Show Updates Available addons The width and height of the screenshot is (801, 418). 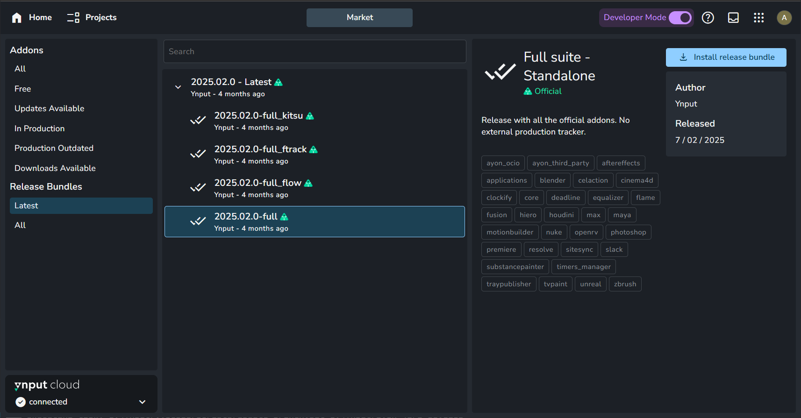(81, 109)
